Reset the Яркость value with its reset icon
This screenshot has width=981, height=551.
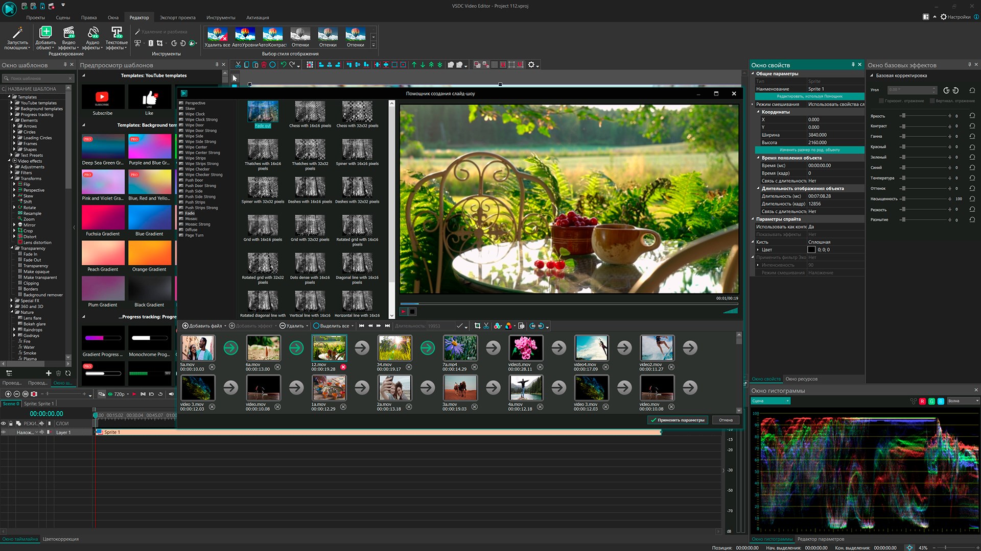972,116
